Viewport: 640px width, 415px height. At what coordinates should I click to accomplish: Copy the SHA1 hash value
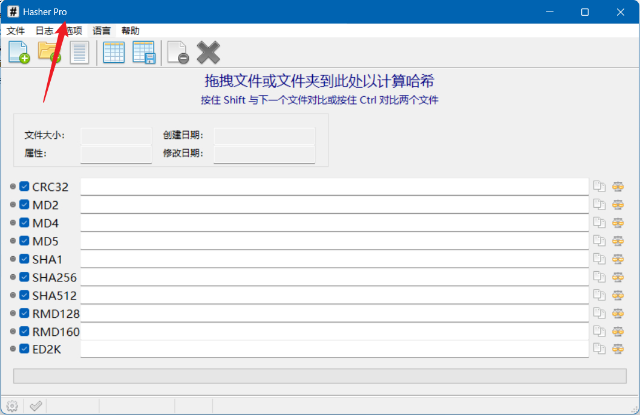click(x=599, y=259)
